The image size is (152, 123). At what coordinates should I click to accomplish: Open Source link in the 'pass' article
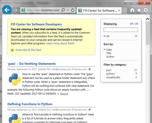coord(64,94)
